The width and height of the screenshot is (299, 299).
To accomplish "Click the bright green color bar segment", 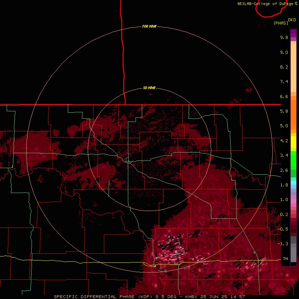I will click(x=293, y=160).
